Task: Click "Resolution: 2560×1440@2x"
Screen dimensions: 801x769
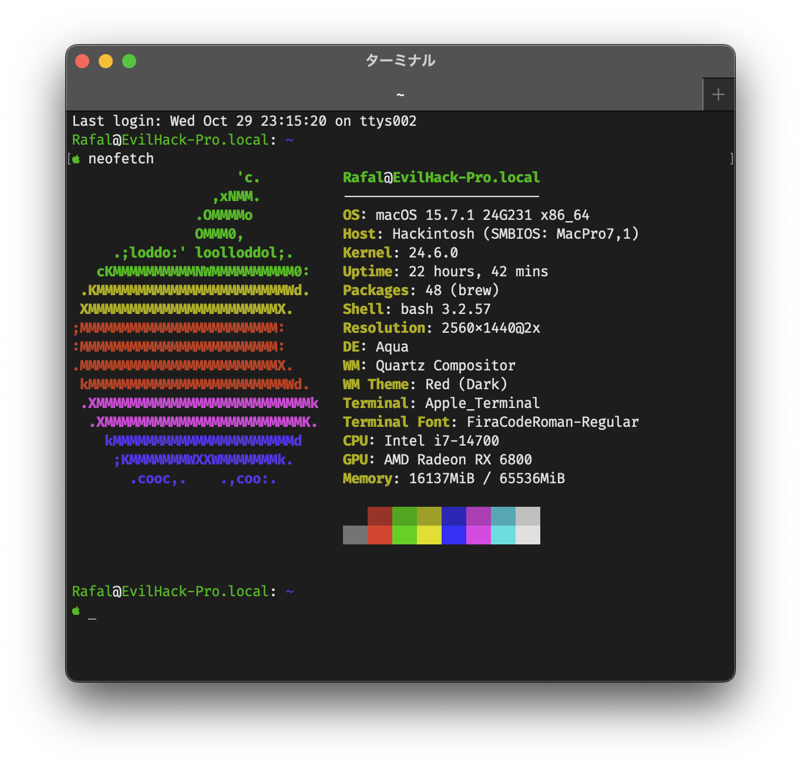Action: click(441, 328)
